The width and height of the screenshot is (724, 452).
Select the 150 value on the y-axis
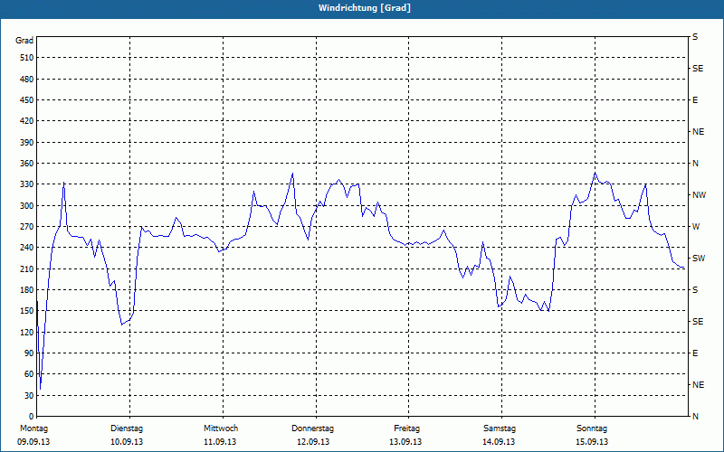(27, 310)
